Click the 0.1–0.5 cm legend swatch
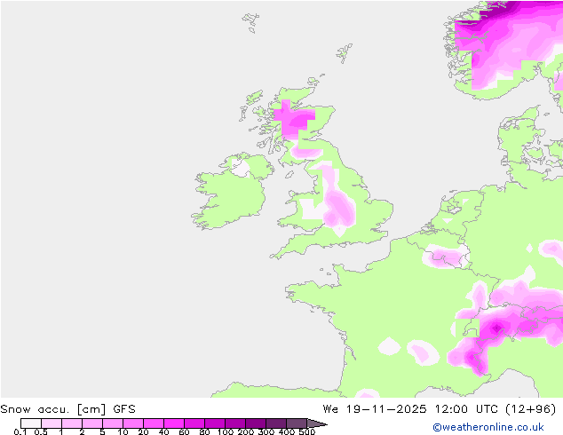This screenshot has height=435, width=563. (x=31, y=423)
